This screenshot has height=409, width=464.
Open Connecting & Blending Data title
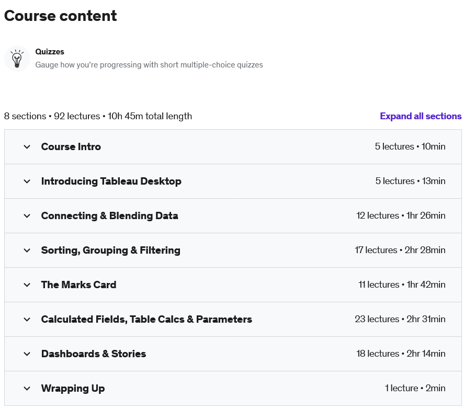point(109,216)
